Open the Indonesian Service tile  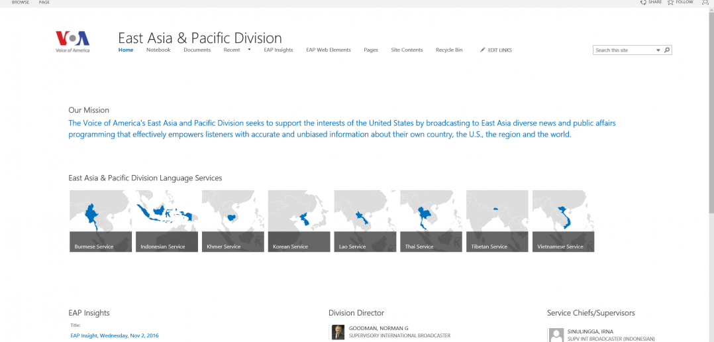[167, 221]
